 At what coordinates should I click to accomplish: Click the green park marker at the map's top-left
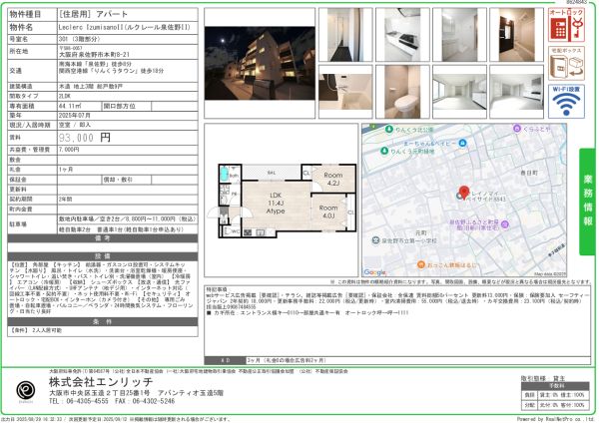point(389,129)
